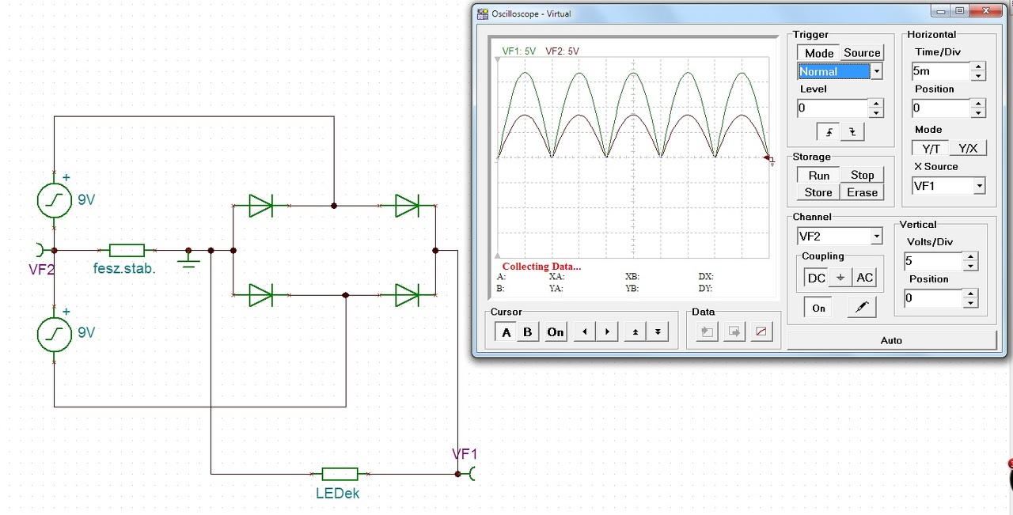Increase trigger Level spinner
Image resolution: width=1013 pixels, height=515 pixels.
[x=875, y=103]
